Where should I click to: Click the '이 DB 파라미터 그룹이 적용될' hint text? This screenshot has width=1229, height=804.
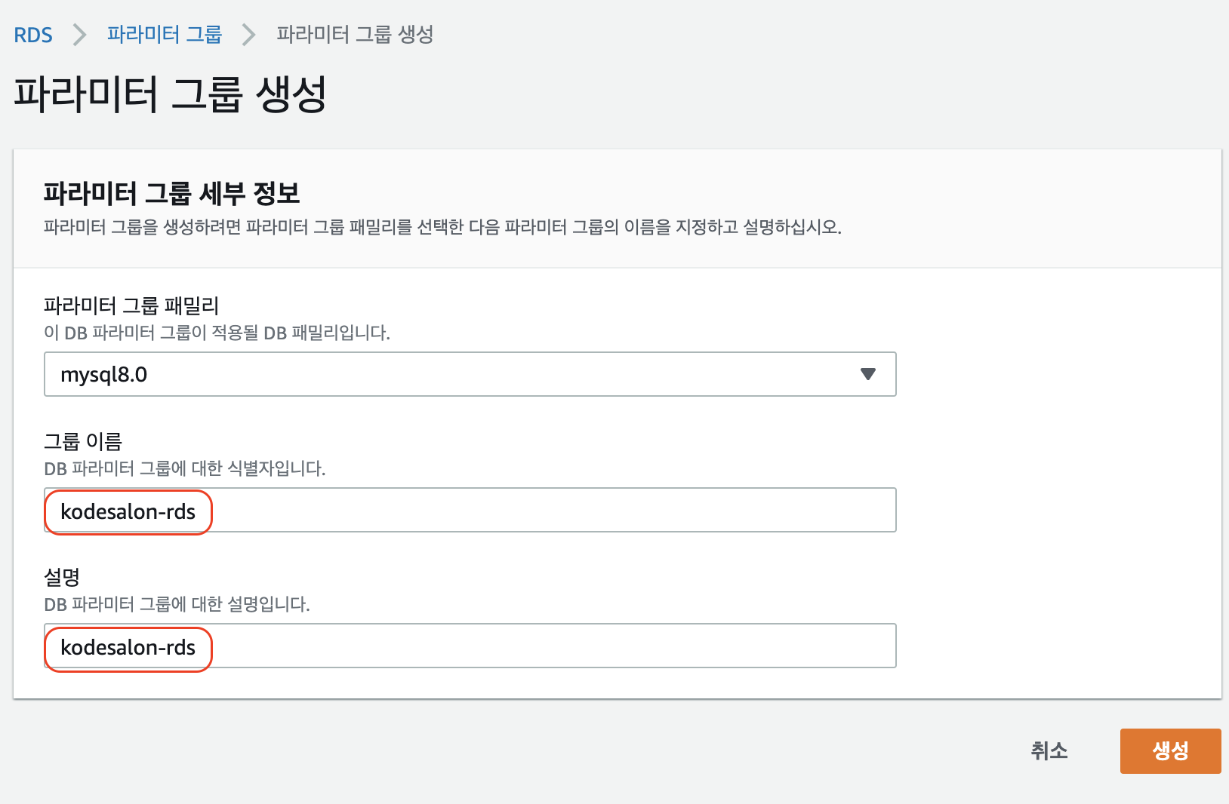tap(217, 333)
